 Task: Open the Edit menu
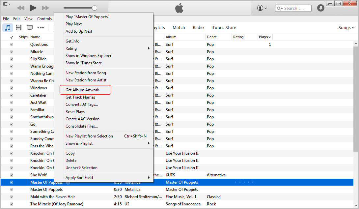click(16, 19)
